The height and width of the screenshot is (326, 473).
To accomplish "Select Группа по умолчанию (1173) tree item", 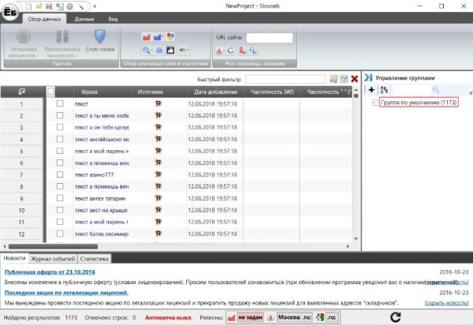I will [419, 103].
